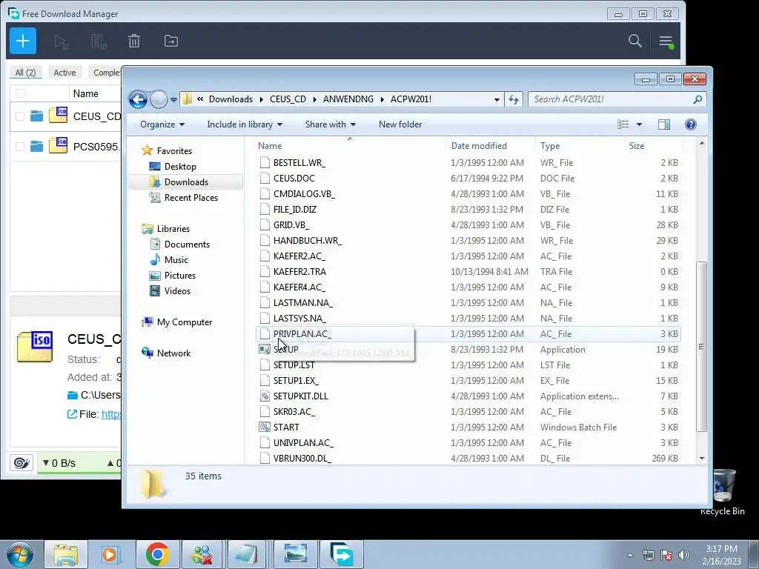Viewport: 759px width, 569px height.
Task: Check the PCS0595 download checkbox
Action: click(20, 147)
